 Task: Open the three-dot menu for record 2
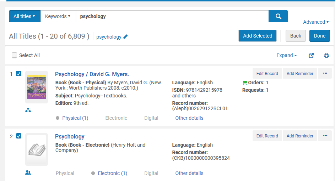click(325, 136)
